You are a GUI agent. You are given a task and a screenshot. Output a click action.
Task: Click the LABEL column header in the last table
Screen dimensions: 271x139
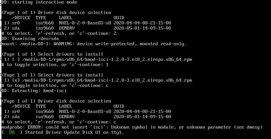point(65,106)
